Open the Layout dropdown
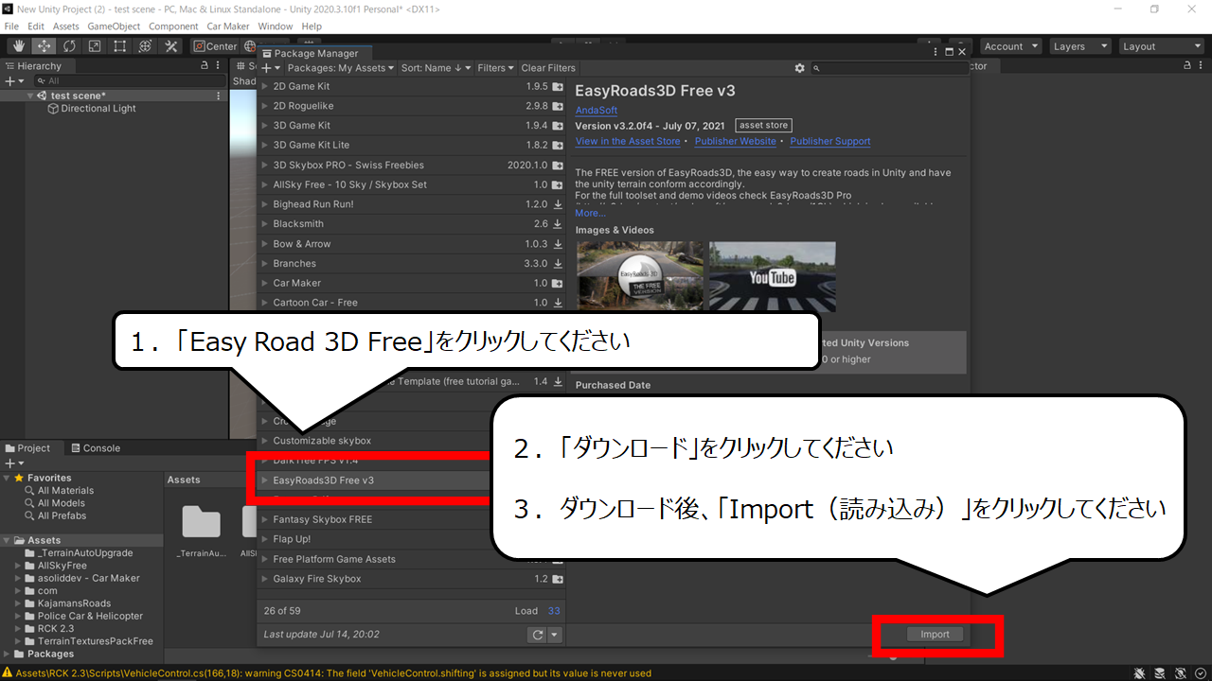Screen dimensions: 1212x681 (1161, 46)
